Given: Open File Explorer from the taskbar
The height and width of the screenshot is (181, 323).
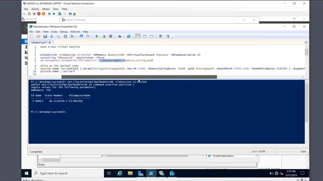Looking at the screenshot, I should pos(130,173).
